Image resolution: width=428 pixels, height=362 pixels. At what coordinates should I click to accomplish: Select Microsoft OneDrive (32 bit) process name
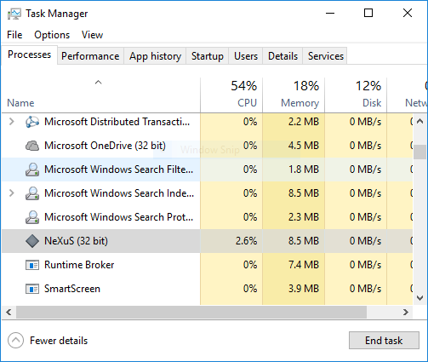point(105,146)
